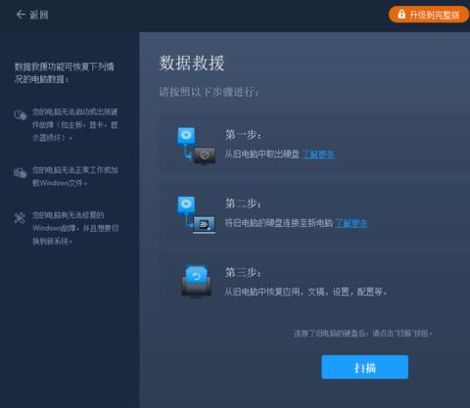The image size is (470, 408).
Task: Click step one remove-disk illustration icon
Action: coord(196,146)
